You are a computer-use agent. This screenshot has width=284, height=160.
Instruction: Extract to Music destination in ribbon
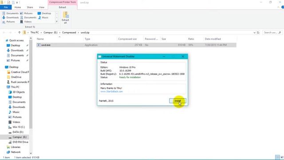[x=43, y=18]
